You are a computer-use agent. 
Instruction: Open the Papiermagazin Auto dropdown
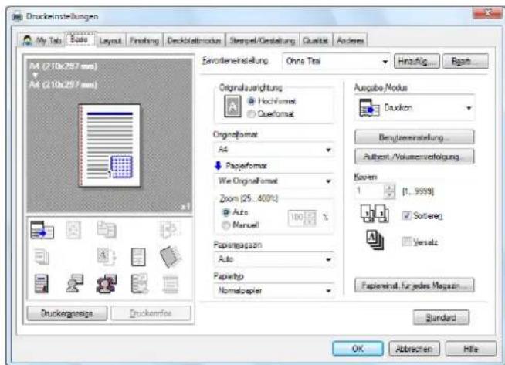tap(274, 259)
